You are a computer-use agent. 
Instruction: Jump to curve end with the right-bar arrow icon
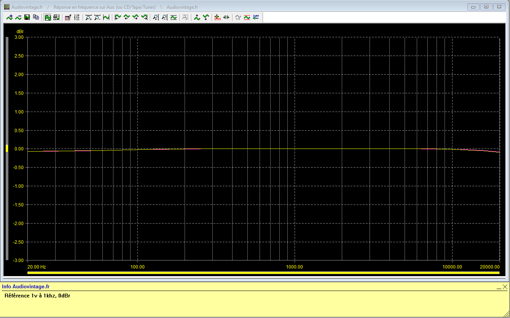144,17
